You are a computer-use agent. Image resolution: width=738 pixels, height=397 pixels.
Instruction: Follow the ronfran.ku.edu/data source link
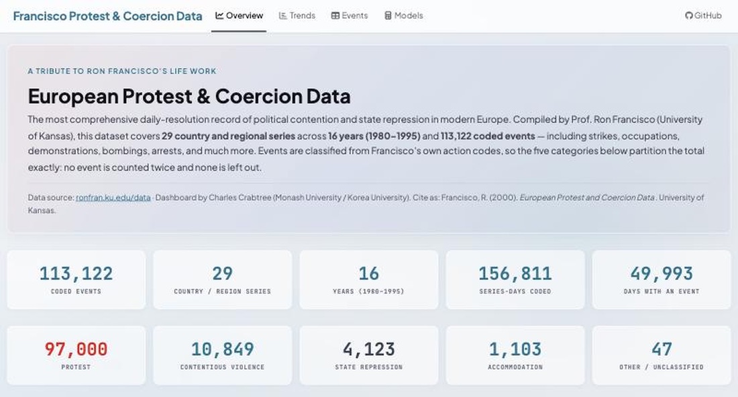click(113, 197)
